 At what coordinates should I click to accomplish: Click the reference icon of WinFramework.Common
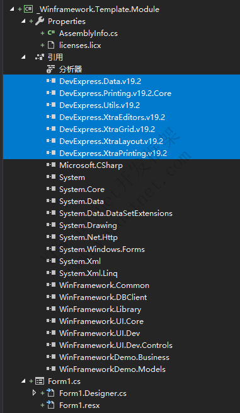click(51, 285)
